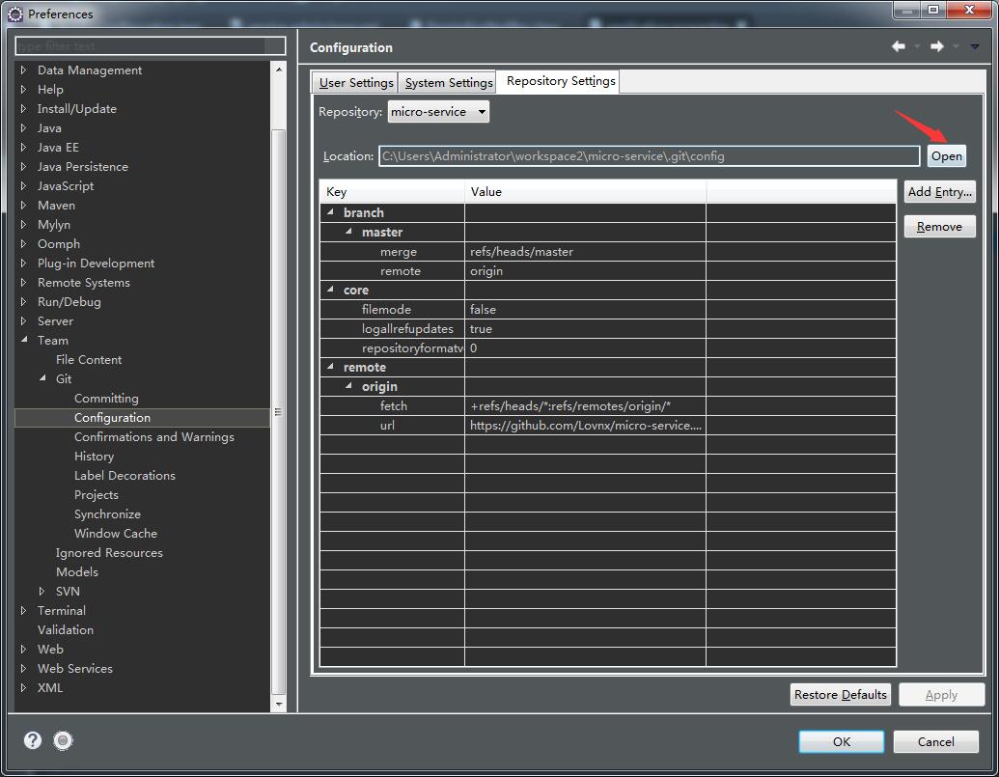Select the url value github.com/Lovnx/micro-service
This screenshot has height=777, width=999.
(x=586, y=425)
